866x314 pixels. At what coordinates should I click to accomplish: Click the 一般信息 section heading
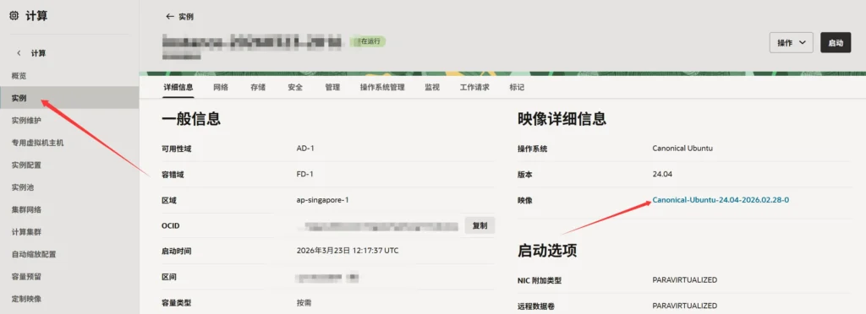click(x=191, y=118)
